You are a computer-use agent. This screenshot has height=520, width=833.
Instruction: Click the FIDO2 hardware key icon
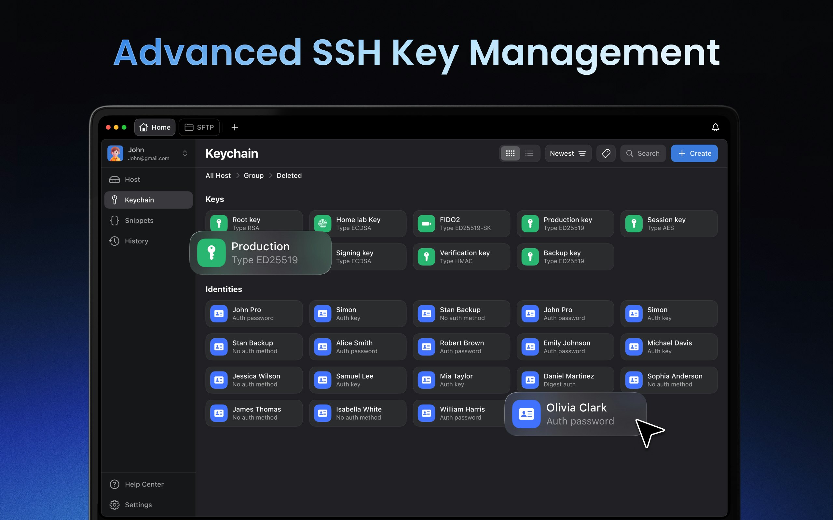pyautogui.click(x=427, y=224)
